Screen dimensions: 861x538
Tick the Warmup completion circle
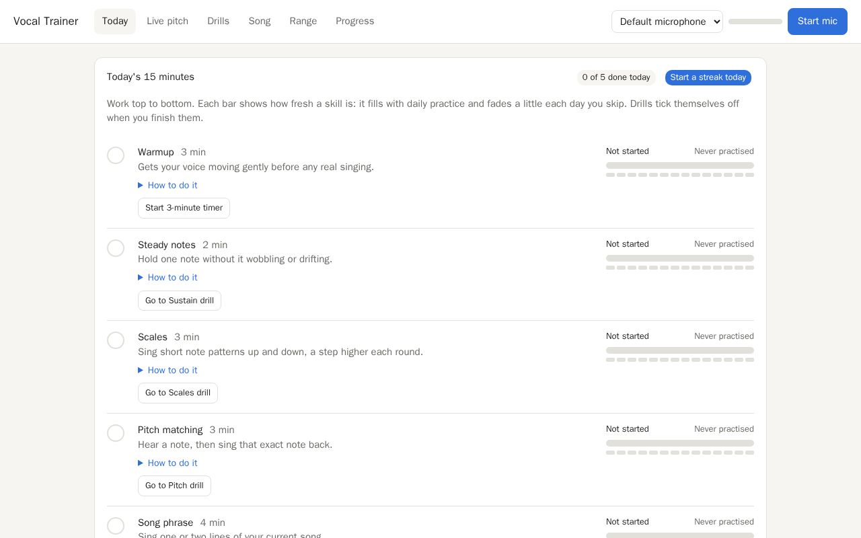116,155
